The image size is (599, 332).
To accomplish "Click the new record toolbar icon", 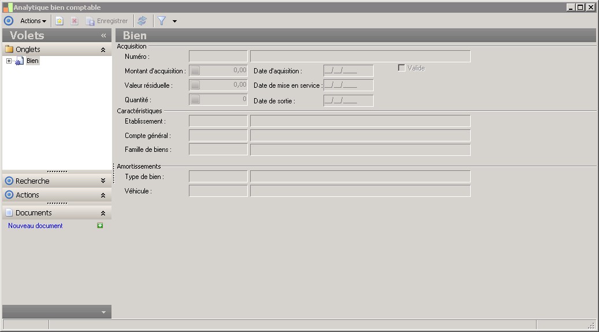I will [x=59, y=21].
